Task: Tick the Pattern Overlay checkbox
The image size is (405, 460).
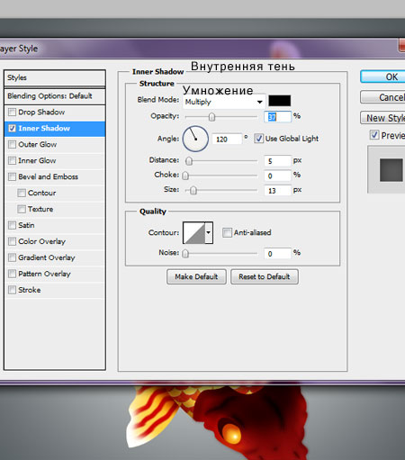Action: 12,274
